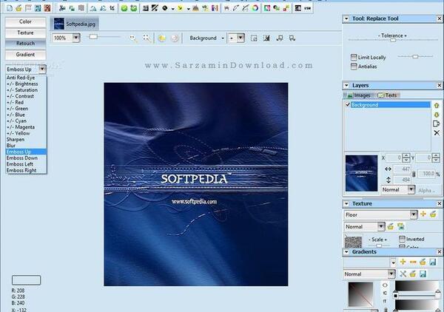
Task: Click the New document icon in top toolbar
Action: point(10,8)
